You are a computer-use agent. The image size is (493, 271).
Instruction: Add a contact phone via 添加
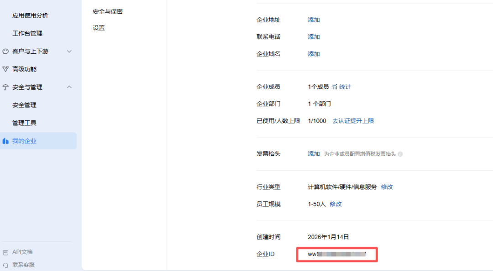click(314, 36)
